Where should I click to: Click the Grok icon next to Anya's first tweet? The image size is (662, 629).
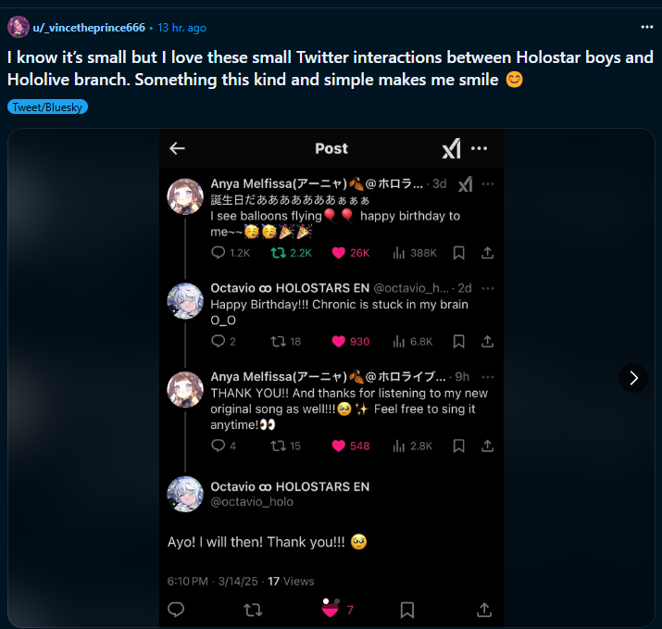(x=466, y=184)
